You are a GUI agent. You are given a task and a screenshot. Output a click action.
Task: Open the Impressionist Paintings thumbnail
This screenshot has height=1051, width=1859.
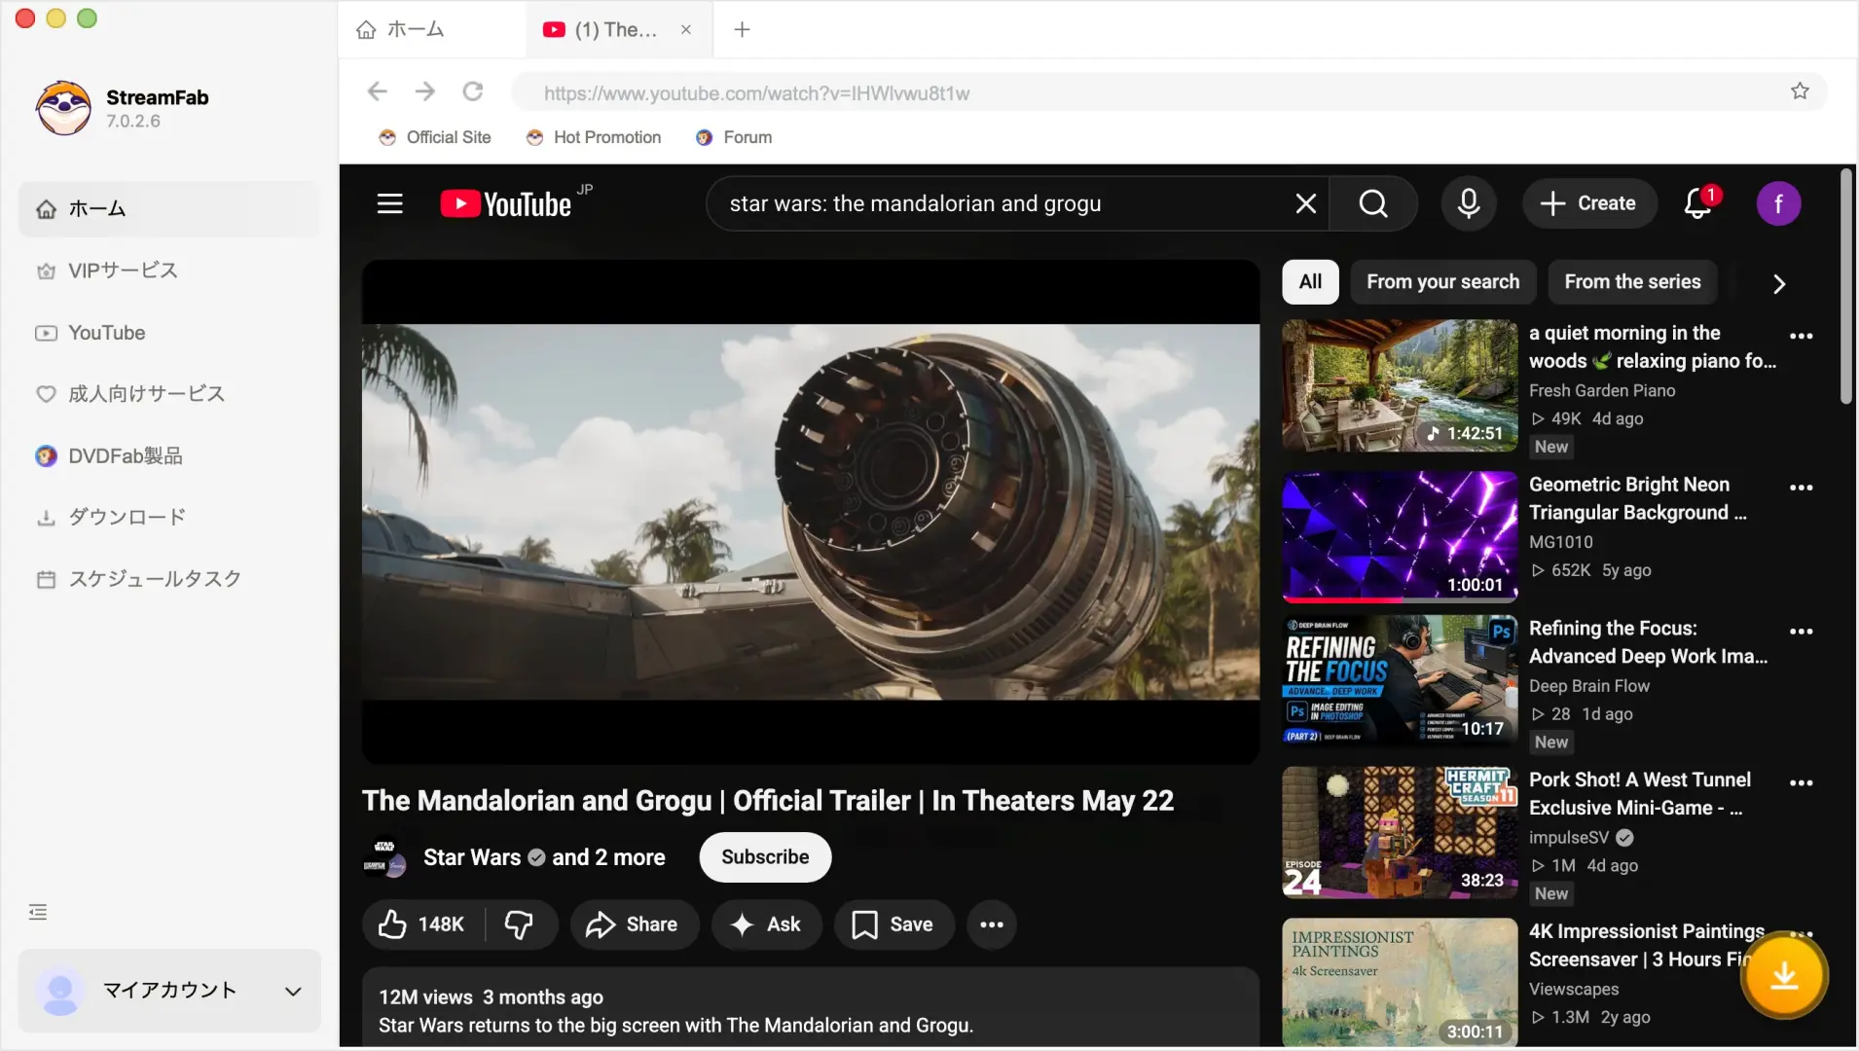(1400, 983)
